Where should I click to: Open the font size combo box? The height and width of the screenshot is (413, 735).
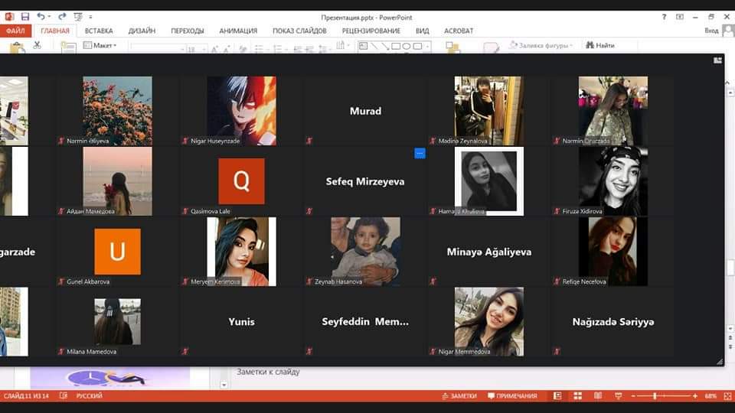[x=197, y=49]
